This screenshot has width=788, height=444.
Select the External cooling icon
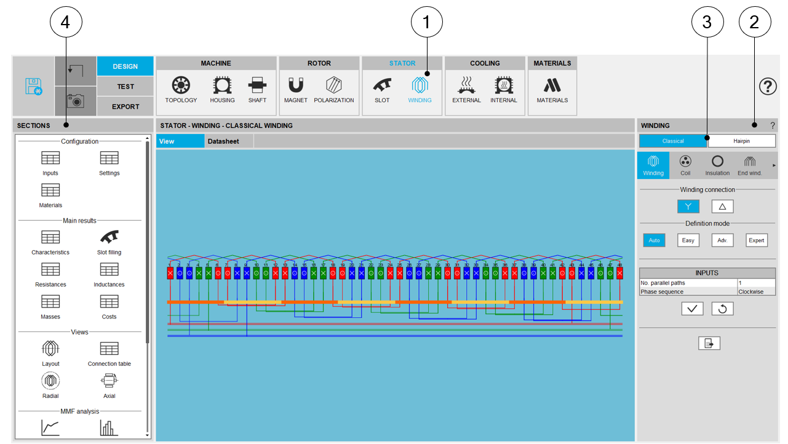click(x=466, y=90)
